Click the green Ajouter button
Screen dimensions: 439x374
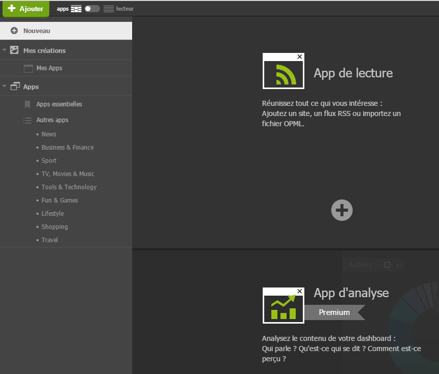coord(25,9)
